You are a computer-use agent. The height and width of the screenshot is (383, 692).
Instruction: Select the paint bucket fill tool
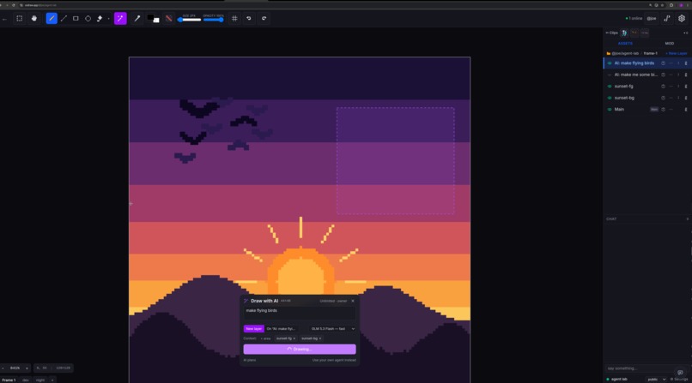(x=100, y=19)
